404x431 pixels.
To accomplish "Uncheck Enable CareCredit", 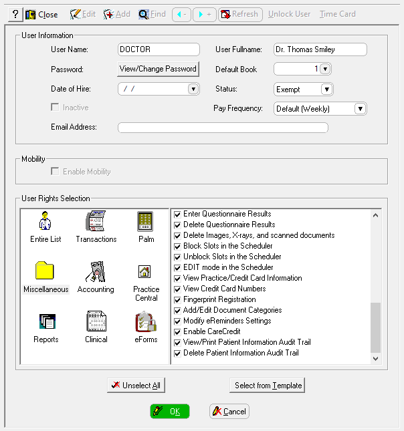I will click(x=177, y=332).
